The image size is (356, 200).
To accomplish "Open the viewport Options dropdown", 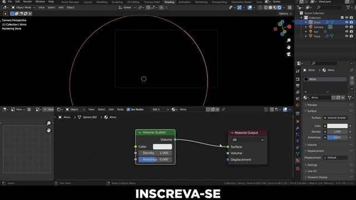I will pos(285,13).
